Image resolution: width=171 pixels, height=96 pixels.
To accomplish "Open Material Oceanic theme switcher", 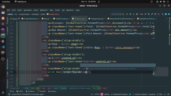I will click(x=119, y=94).
